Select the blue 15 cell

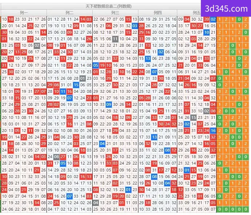pos(76,85)
